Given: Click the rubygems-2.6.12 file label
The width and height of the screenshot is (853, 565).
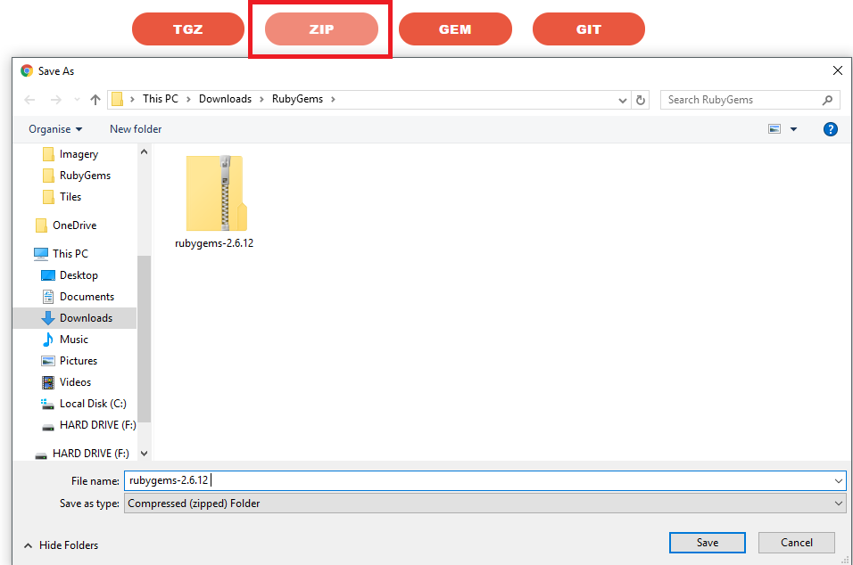Looking at the screenshot, I should (214, 243).
